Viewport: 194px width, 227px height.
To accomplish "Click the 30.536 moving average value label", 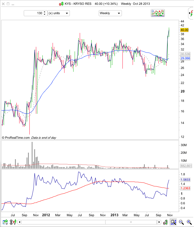I will click(x=185, y=54).
